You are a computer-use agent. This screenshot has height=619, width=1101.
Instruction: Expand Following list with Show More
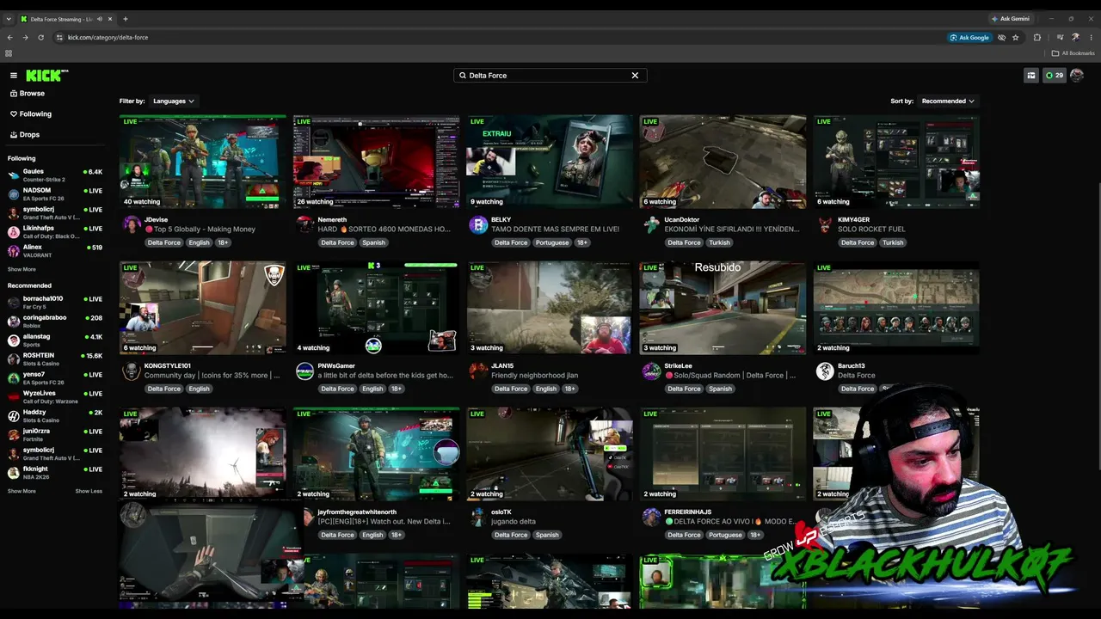[22, 270]
